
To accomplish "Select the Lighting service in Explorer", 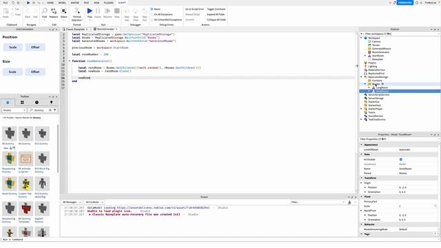I will click(372, 66).
